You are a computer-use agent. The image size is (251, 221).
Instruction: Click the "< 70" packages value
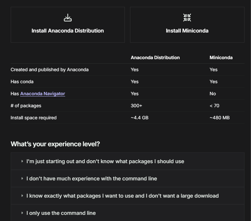(x=214, y=106)
